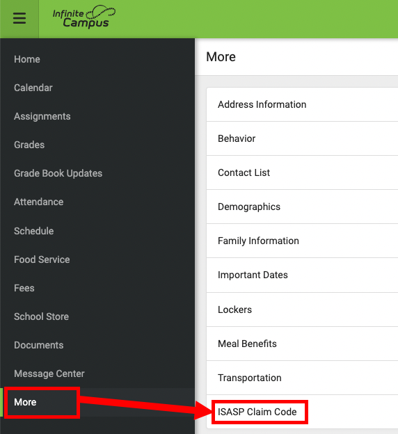This screenshot has width=398, height=434.
Task: Open Demographics
Action: coord(302,207)
